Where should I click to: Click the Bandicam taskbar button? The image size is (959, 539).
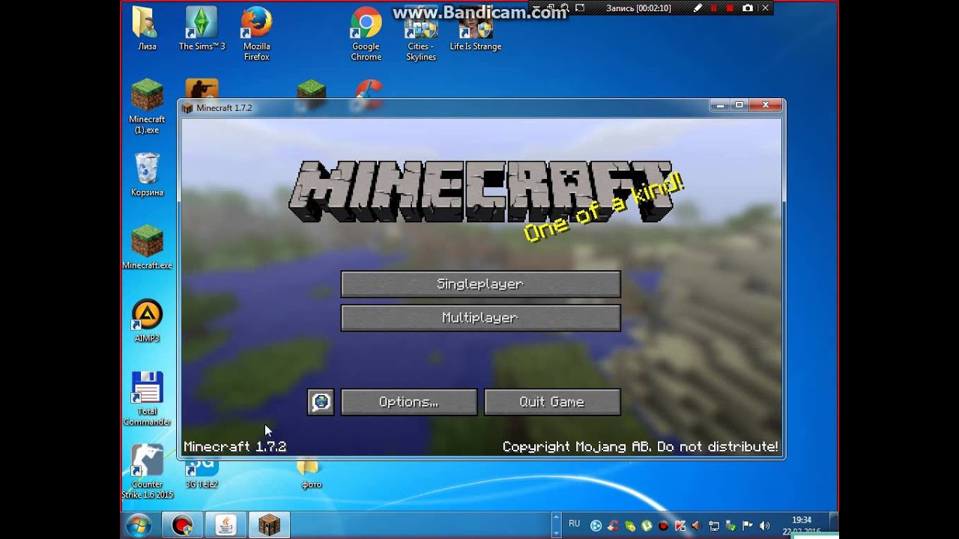coord(182,526)
